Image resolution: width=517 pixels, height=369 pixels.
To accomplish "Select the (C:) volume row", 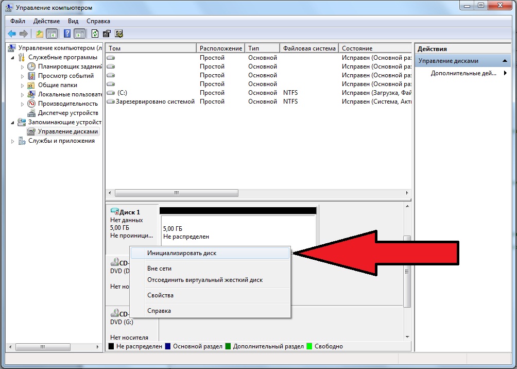I will [x=259, y=93].
